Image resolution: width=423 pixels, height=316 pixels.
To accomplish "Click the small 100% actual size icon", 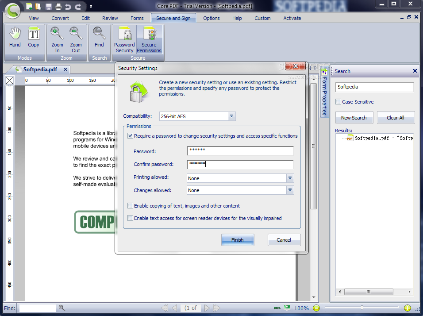I will point(277,308).
